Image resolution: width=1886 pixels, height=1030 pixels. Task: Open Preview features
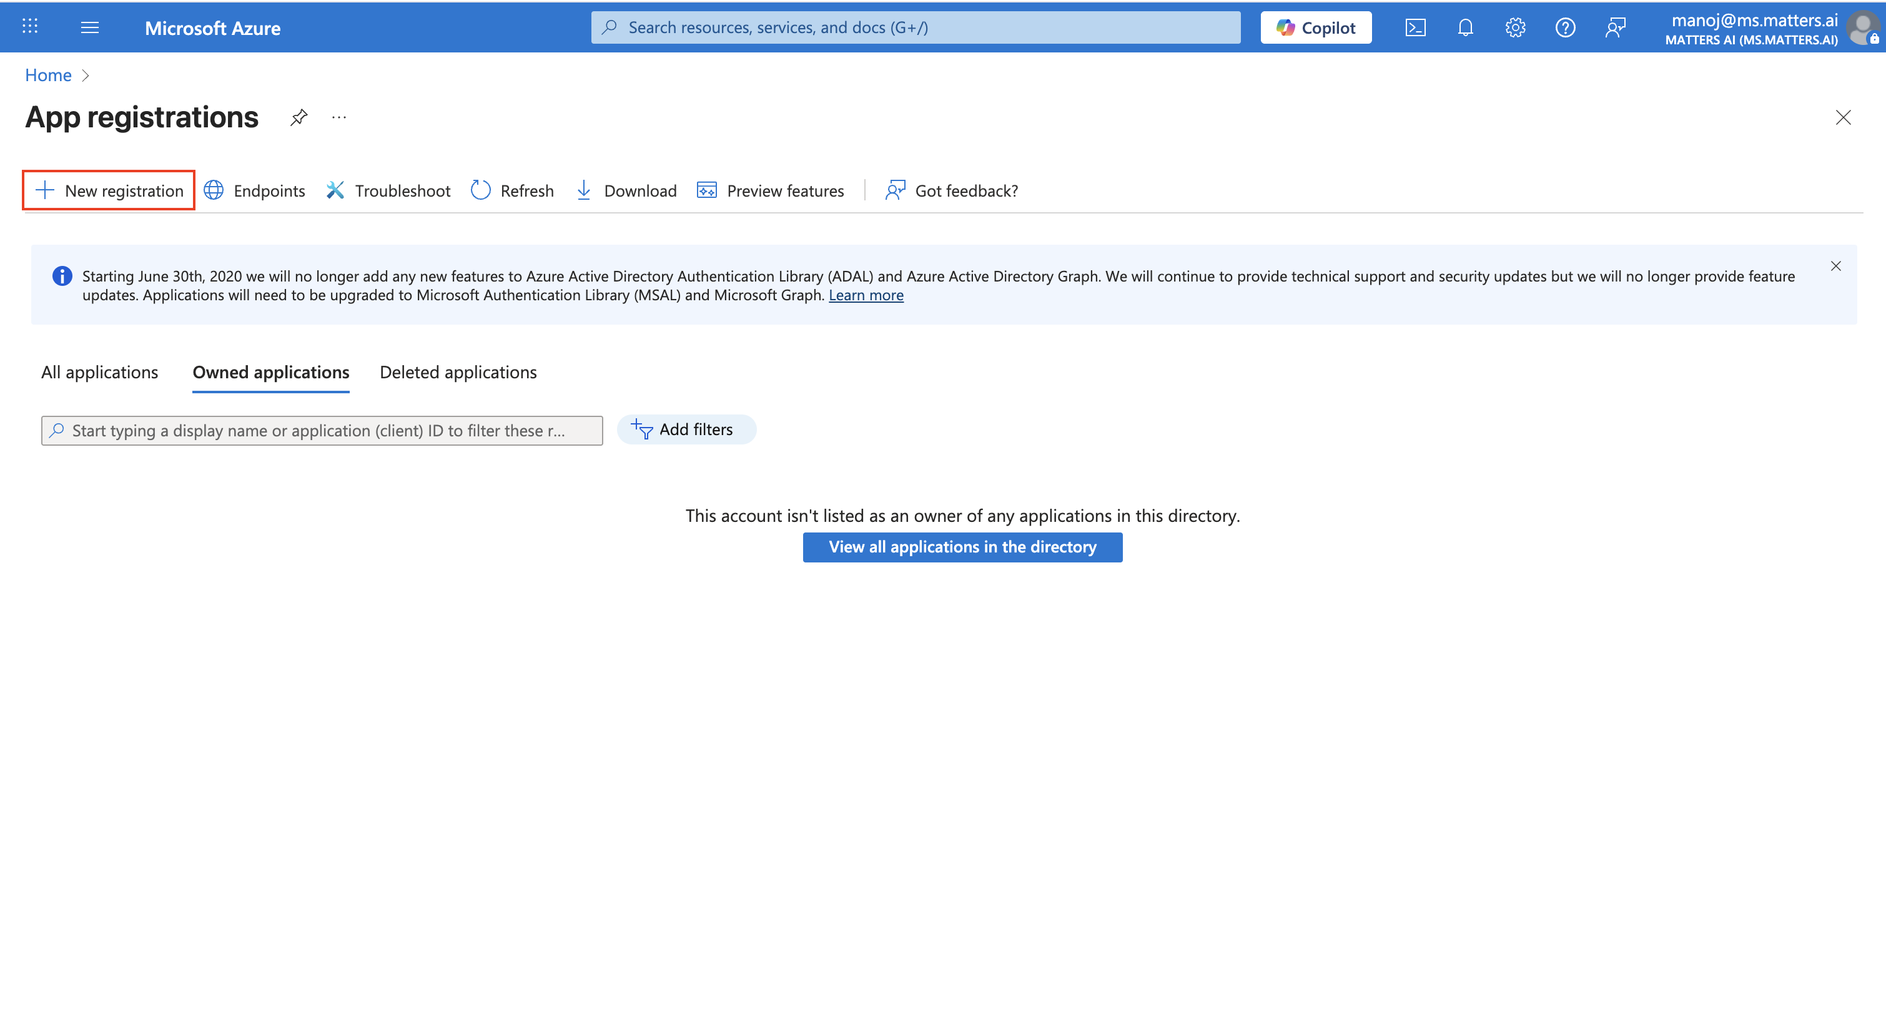[770, 190]
